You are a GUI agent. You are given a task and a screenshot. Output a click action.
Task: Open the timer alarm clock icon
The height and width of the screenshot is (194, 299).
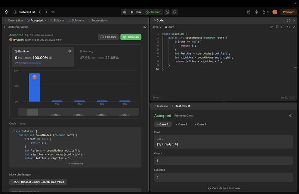point(167,12)
